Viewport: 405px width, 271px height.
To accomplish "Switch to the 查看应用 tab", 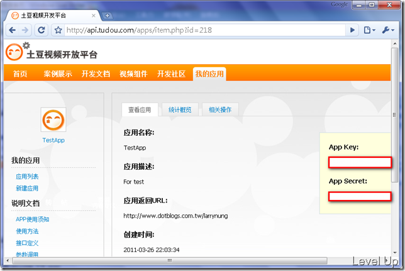I will 140,110.
